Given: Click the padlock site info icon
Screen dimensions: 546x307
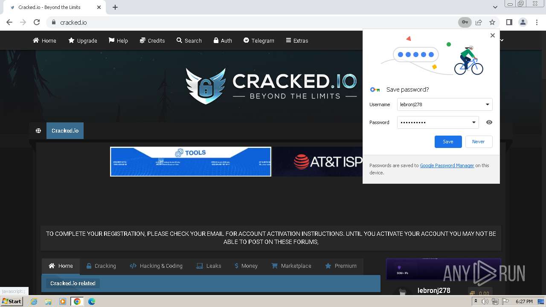Looking at the screenshot, I should pos(53,22).
